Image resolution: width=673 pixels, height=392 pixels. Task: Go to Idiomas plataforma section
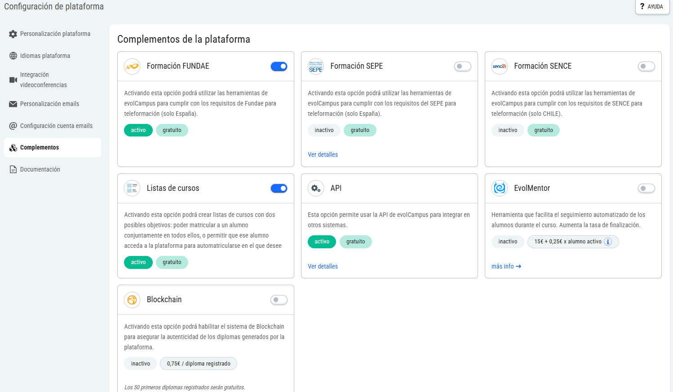coord(53,56)
